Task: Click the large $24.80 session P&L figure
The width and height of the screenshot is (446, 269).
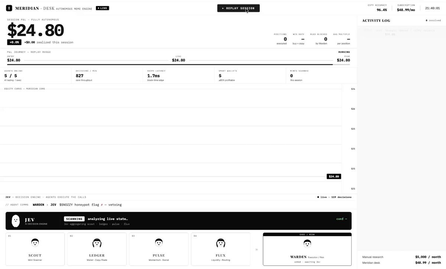Action: [36, 30]
